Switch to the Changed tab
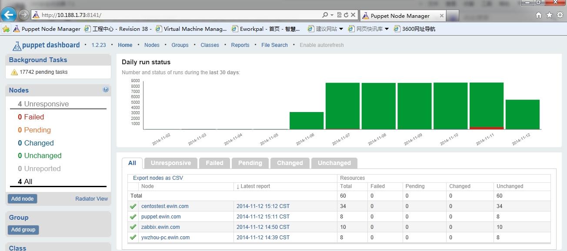 290,163
